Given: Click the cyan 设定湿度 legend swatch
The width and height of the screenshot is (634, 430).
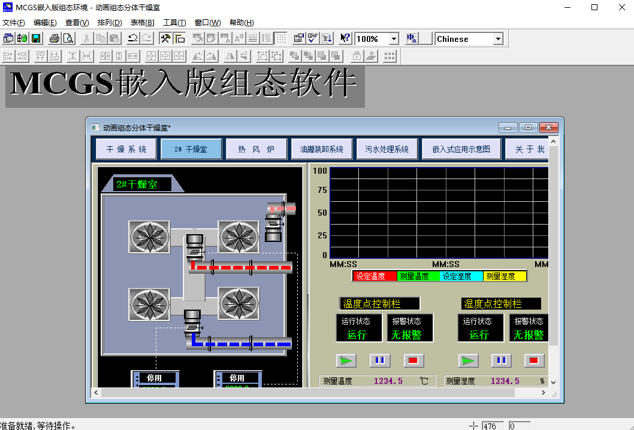Looking at the screenshot, I should click(461, 276).
